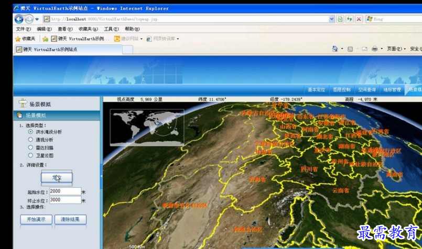Screen dimensions: 422x249
Task: Click the compatibility view icon in address bar
Action: [340, 19]
